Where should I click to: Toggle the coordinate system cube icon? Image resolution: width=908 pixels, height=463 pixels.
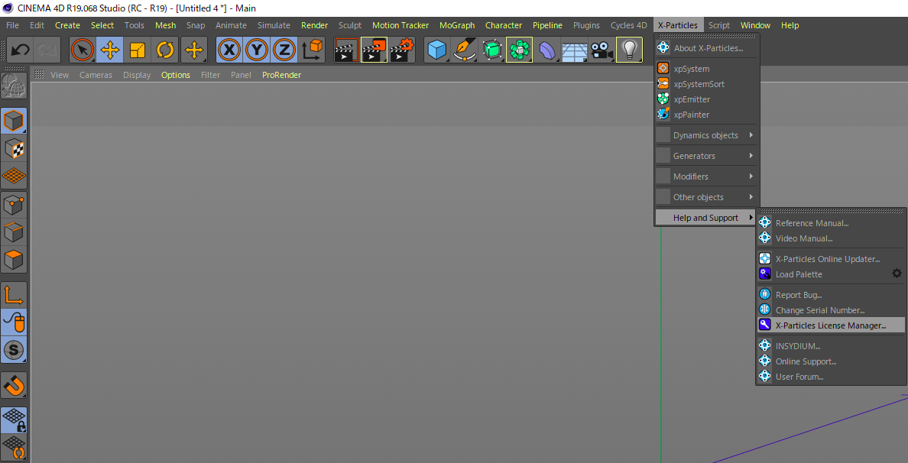point(313,50)
